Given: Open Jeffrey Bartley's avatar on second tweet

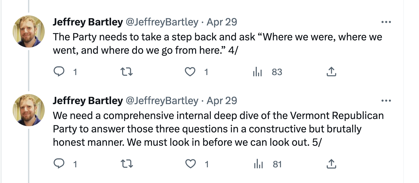Looking at the screenshot, I should [29, 110].
